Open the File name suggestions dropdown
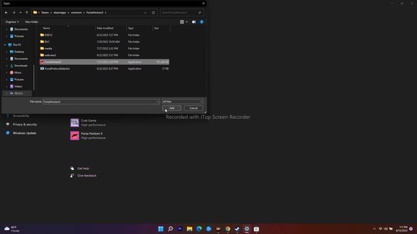This screenshot has height=234, width=417. pyautogui.click(x=158, y=101)
